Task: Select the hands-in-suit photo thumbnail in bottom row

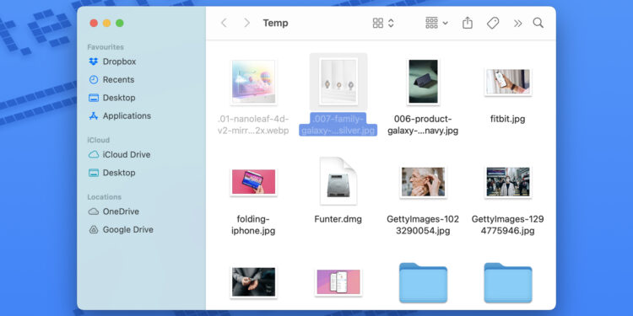Action: click(x=253, y=282)
